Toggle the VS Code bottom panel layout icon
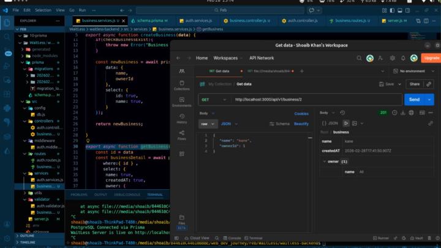441x248 pixels. [399, 10]
